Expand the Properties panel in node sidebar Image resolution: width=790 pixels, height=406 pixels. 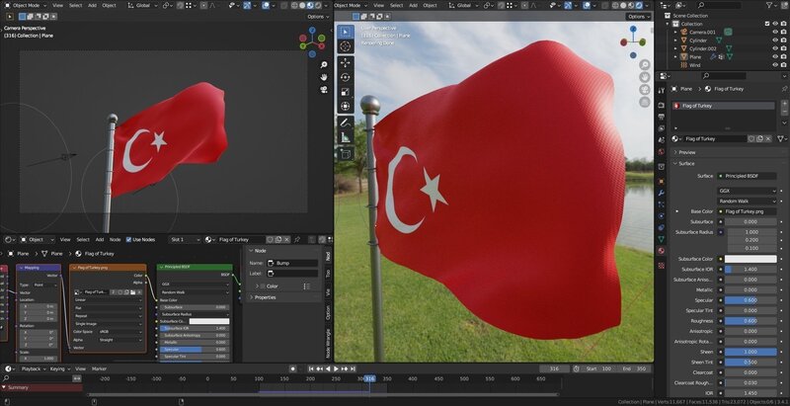(x=265, y=297)
